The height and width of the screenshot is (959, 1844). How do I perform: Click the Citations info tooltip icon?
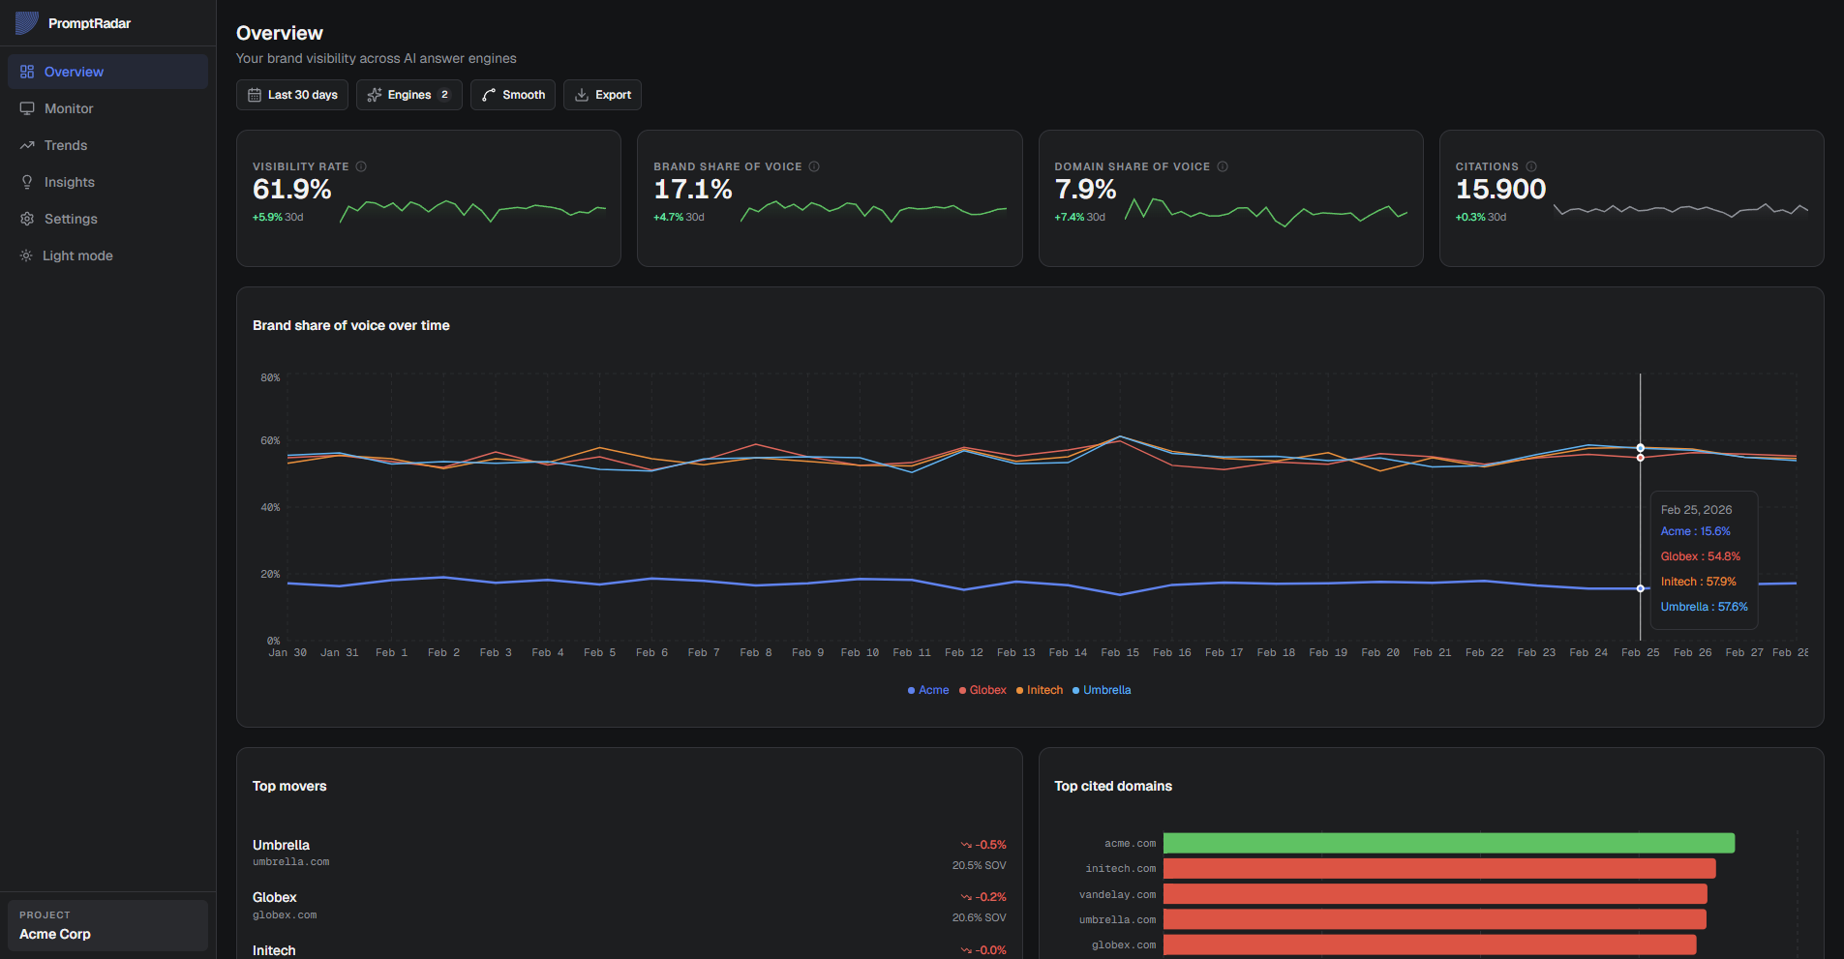click(x=1532, y=165)
